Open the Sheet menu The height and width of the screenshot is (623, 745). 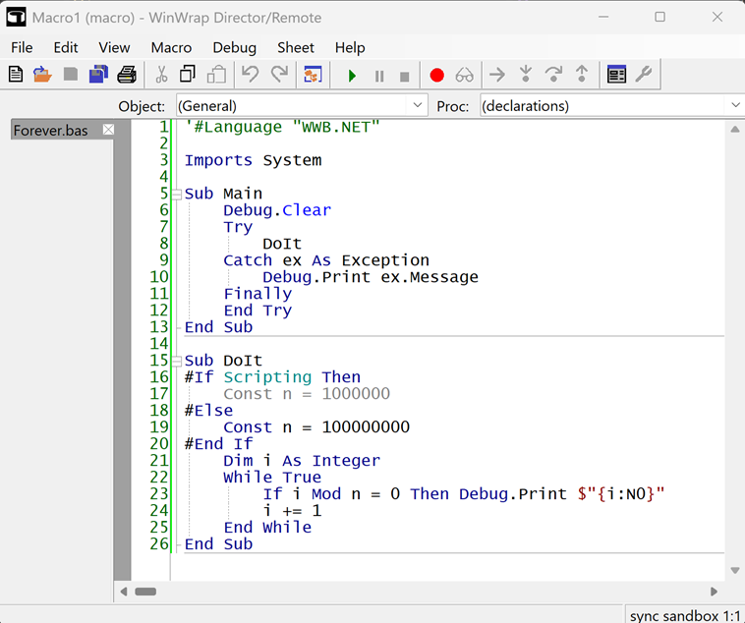296,47
